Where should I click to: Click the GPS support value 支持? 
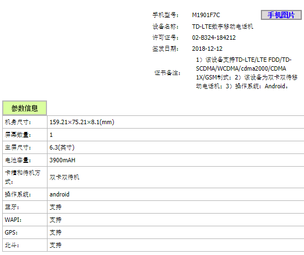click(55, 232)
